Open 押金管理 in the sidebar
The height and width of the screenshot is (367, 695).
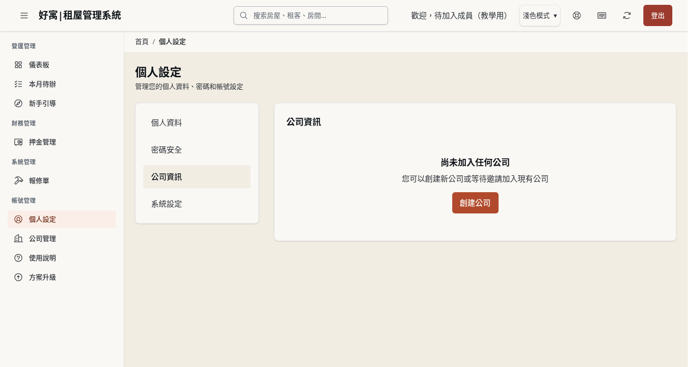pyautogui.click(x=62, y=142)
